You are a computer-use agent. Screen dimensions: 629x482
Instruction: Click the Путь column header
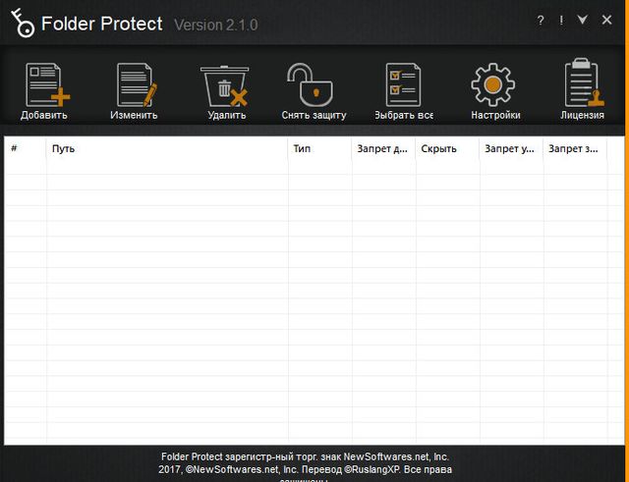click(167, 149)
